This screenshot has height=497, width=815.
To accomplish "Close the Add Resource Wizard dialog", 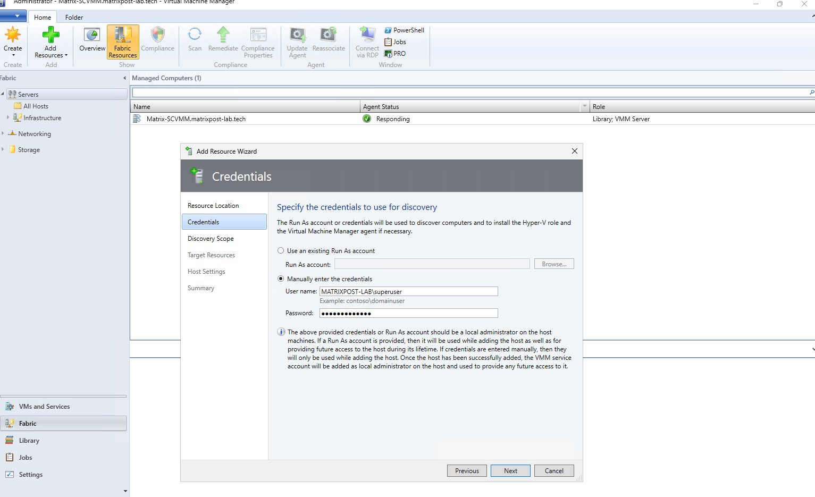I will click(x=574, y=151).
